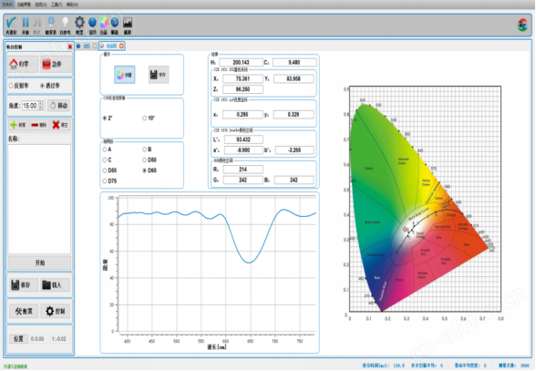The image size is (536, 371).
Task: Open the 工具(T) menu
Action: pyautogui.click(x=57, y=5)
